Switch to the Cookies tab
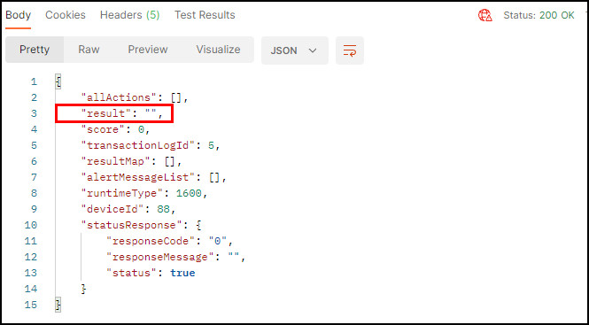The image size is (589, 325). click(66, 15)
